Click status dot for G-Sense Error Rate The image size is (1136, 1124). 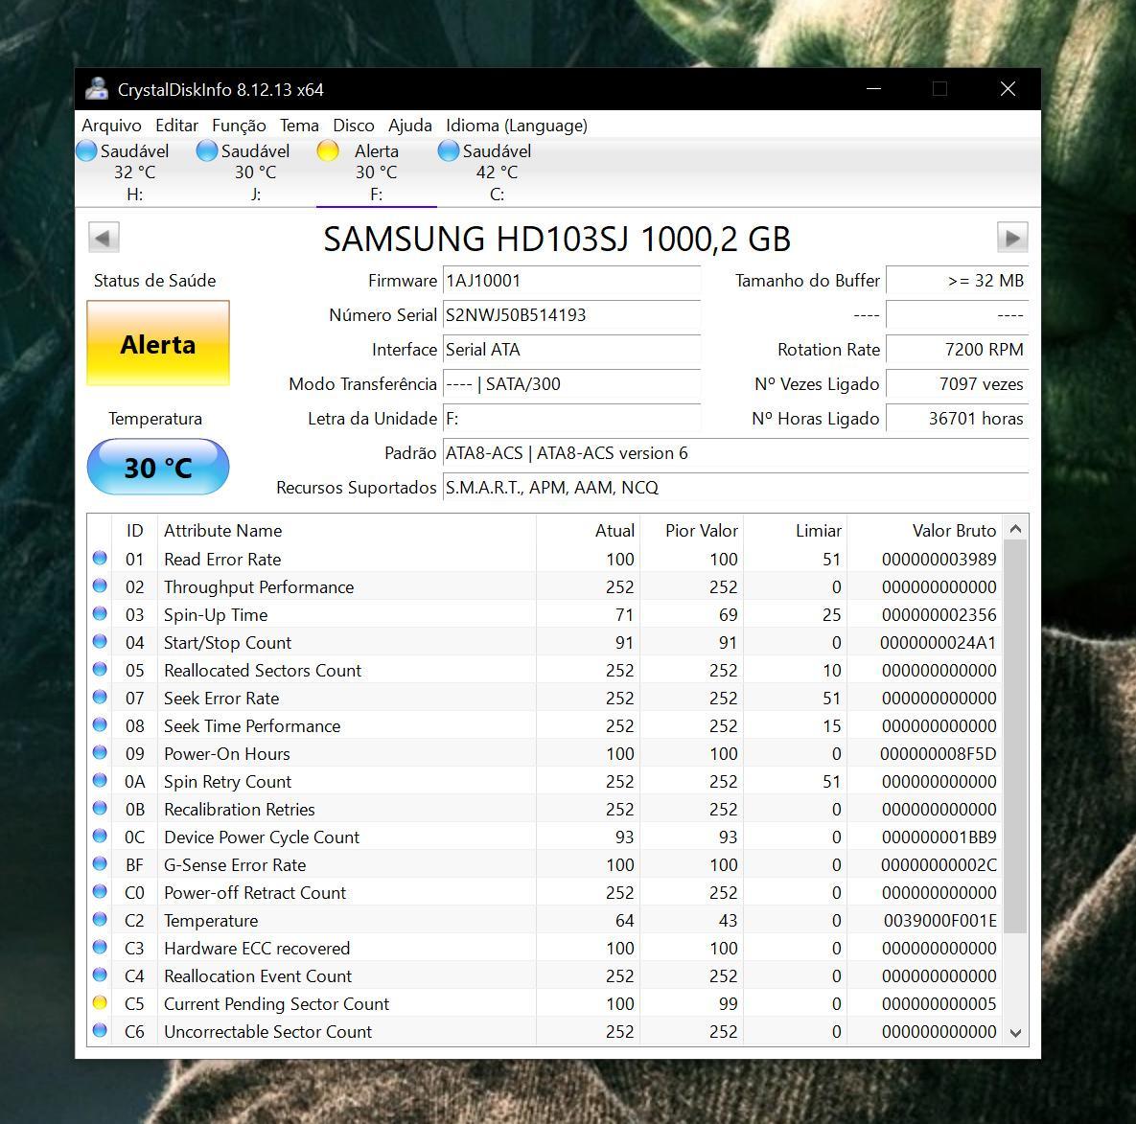(x=100, y=863)
